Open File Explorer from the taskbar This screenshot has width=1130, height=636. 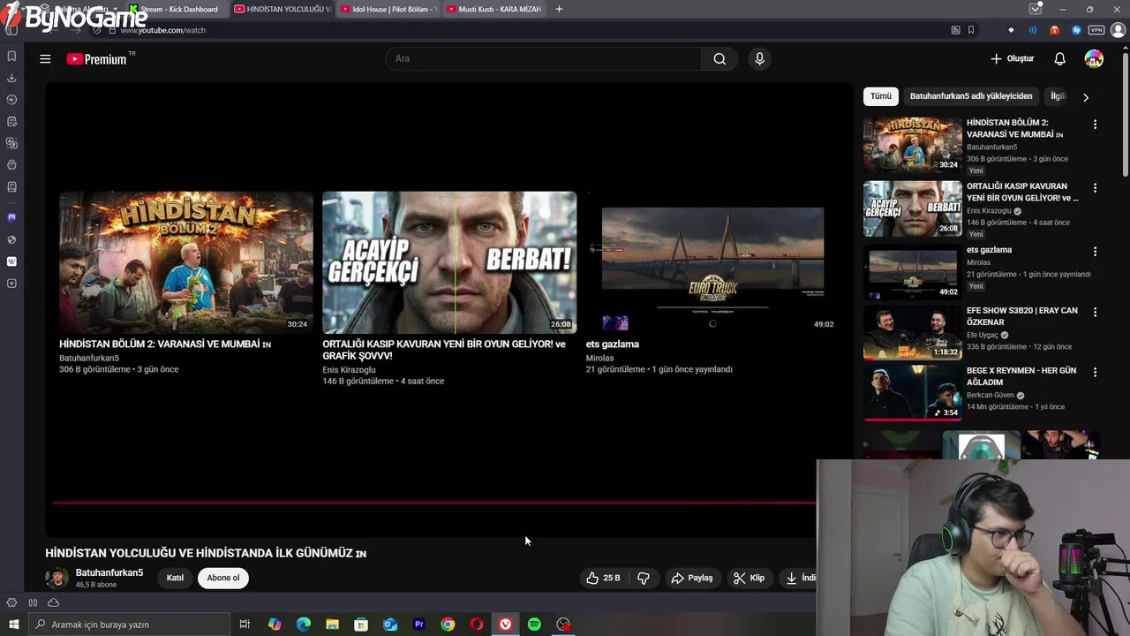pos(332,625)
